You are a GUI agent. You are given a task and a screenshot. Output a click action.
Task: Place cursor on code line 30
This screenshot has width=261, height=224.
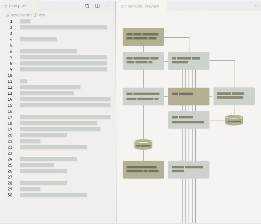[53, 195]
